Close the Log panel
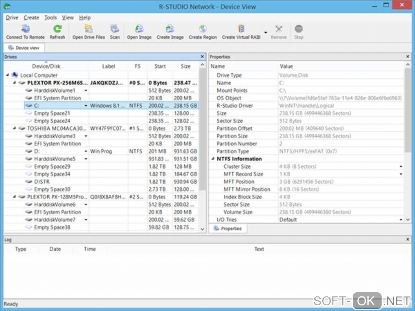415x311 pixels. click(x=408, y=239)
